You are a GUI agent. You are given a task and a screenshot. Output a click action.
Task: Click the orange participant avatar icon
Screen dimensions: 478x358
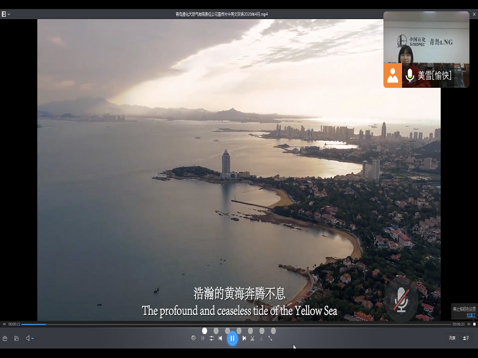click(x=393, y=76)
